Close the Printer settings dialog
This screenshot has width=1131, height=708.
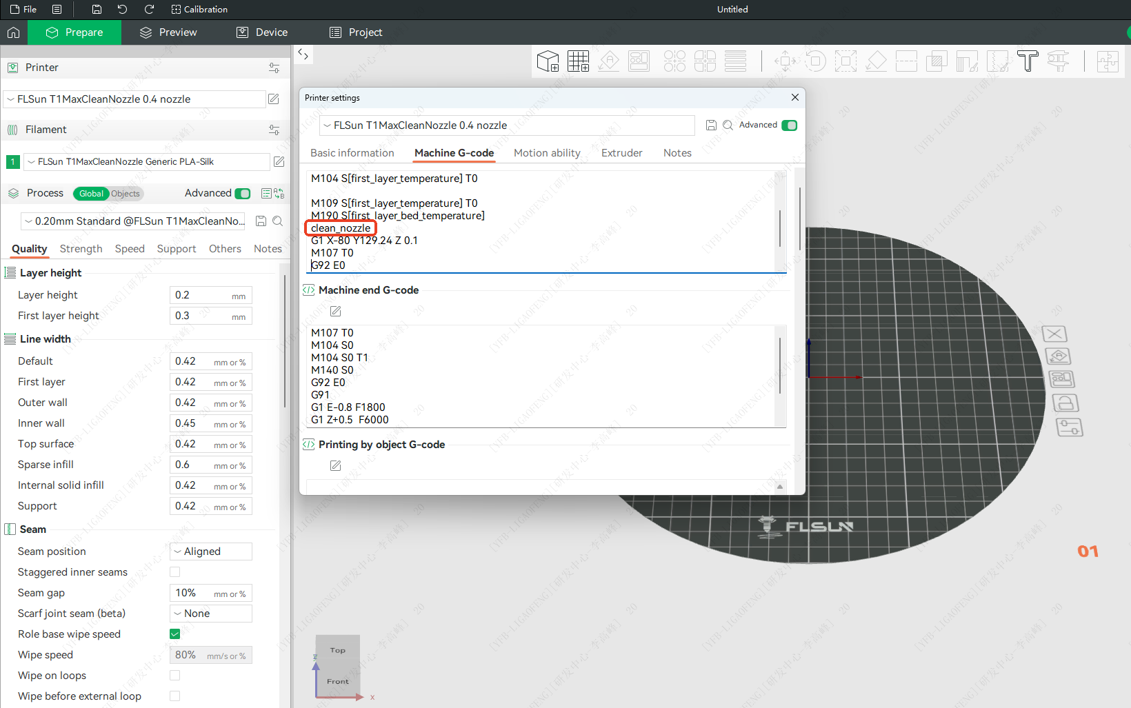(x=795, y=97)
